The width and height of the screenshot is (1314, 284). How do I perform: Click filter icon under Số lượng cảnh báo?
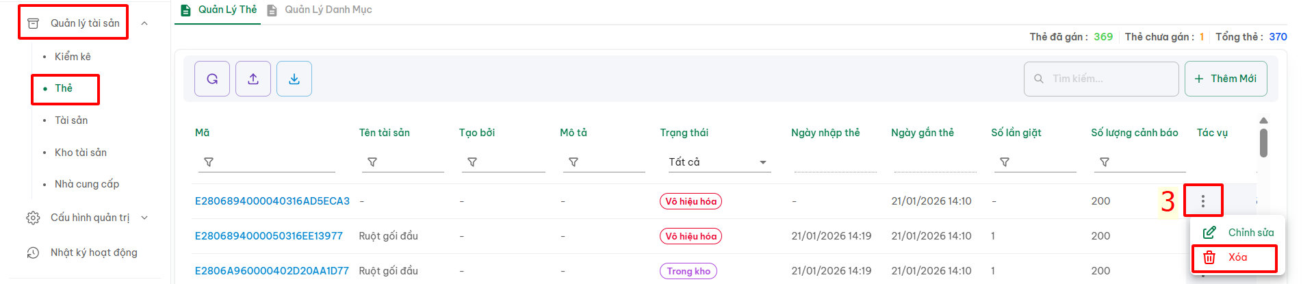point(1105,162)
